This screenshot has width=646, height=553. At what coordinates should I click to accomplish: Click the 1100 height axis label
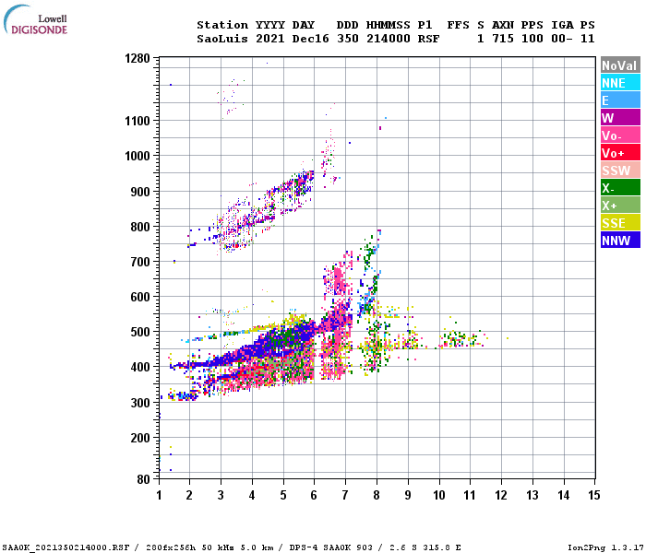tap(138, 121)
